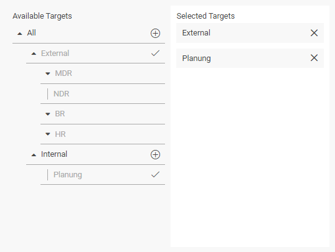Expand the MDR node arrow
The image size is (335, 252).
click(x=48, y=73)
